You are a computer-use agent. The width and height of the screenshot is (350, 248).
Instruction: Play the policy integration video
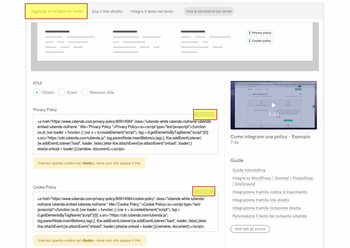tap(274, 105)
